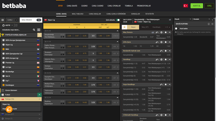The width and height of the screenshot is (216, 121).
Task: Pick Gençlerbirliği home win odds 2.28
Action: click(69, 36)
